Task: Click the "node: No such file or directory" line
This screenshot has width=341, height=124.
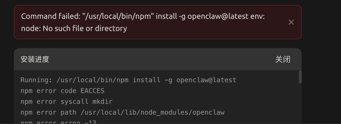Action: pos(74,28)
